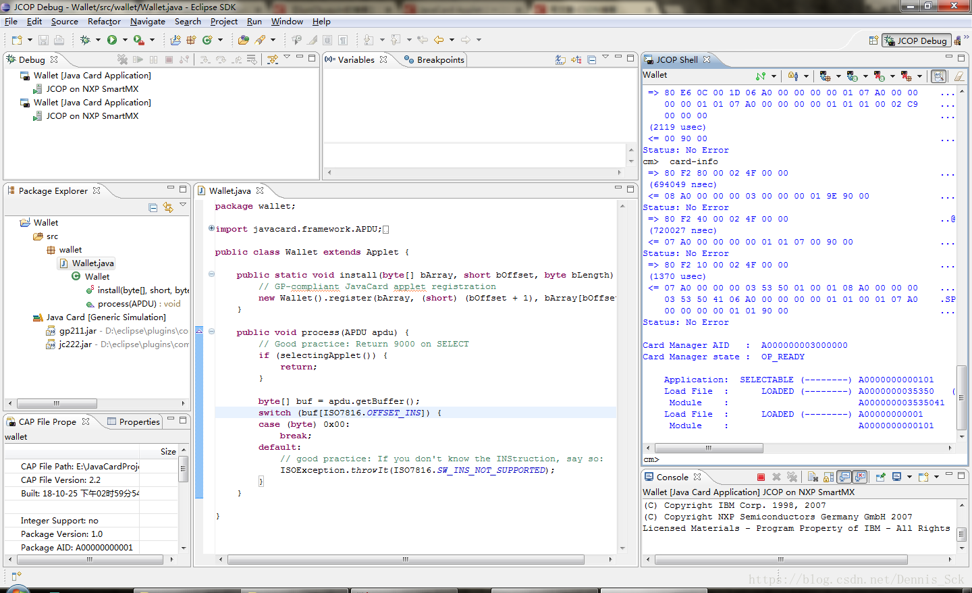The image size is (972, 593).
Task: Open the Project menu
Action: tap(223, 22)
